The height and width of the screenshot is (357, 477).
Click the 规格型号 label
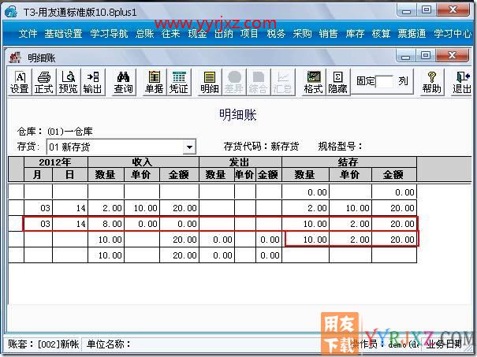(340, 147)
